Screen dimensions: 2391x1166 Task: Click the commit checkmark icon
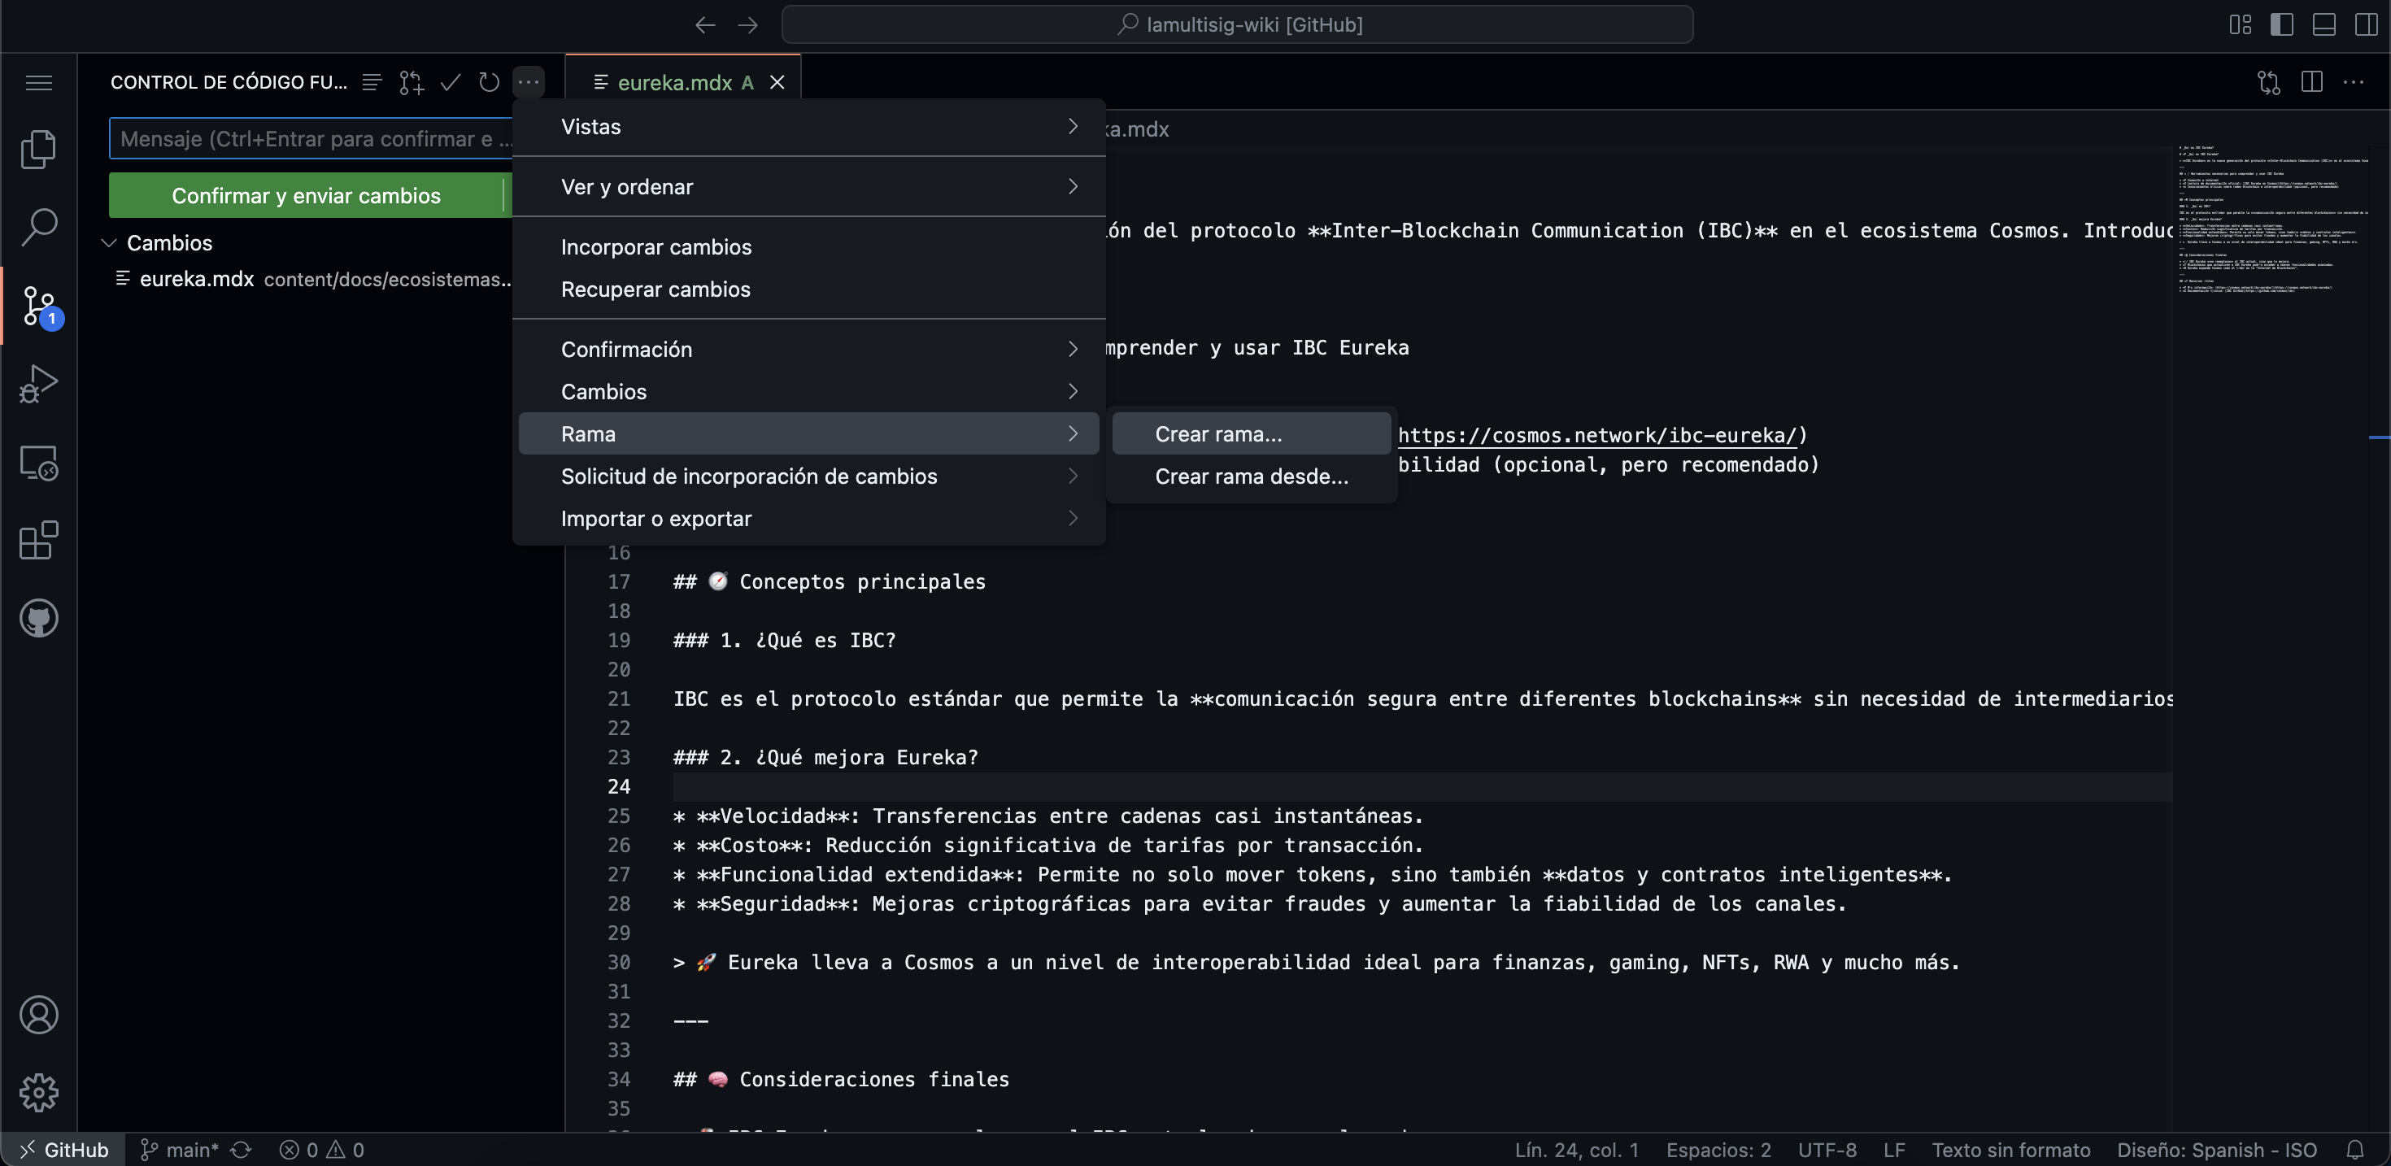[x=451, y=83]
